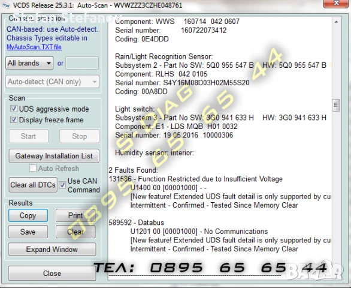Click the Close button at bottom left
The image size is (351, 288).
coord(52,273)
